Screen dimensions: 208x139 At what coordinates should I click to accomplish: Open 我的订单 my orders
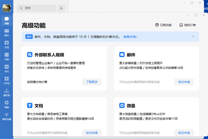188,25
